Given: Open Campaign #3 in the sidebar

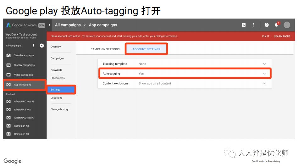Looking at the screenshot, I should coord(21,134).
